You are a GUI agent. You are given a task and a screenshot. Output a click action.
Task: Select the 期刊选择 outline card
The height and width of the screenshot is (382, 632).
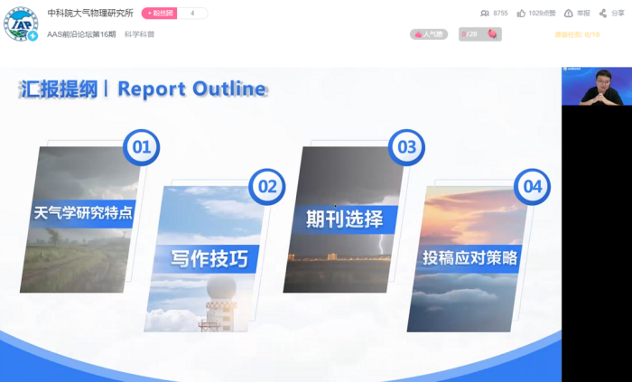[343, 219]
